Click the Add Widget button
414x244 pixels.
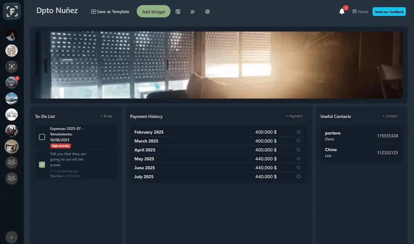[x=153, y=12]
